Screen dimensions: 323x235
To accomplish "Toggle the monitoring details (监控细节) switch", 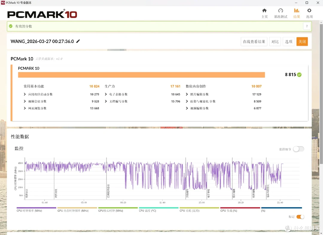I will click(298, 149).
